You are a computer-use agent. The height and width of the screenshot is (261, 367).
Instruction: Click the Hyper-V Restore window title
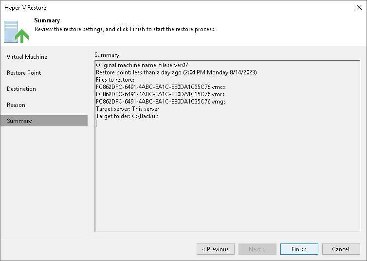coord(25,8)
